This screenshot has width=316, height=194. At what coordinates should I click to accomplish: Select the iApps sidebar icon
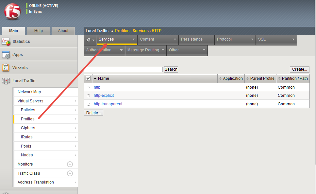pos(6,55)
